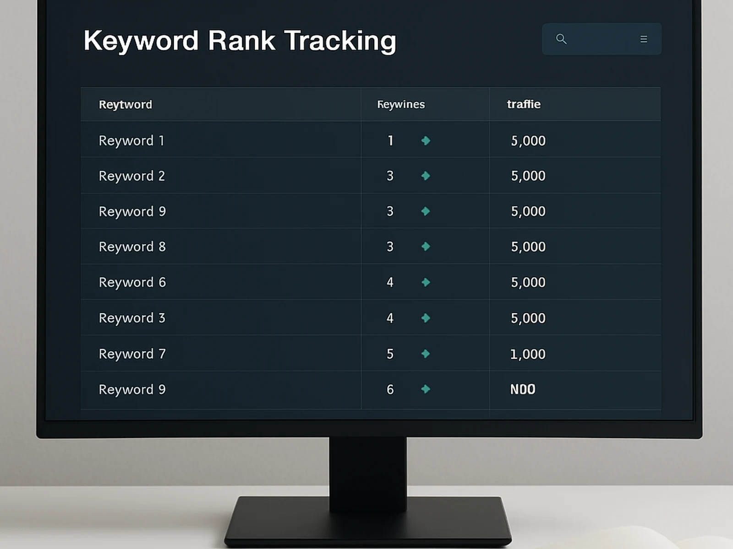Select the trend arrow on Reyword 7 row

click(x=426, y=353)
